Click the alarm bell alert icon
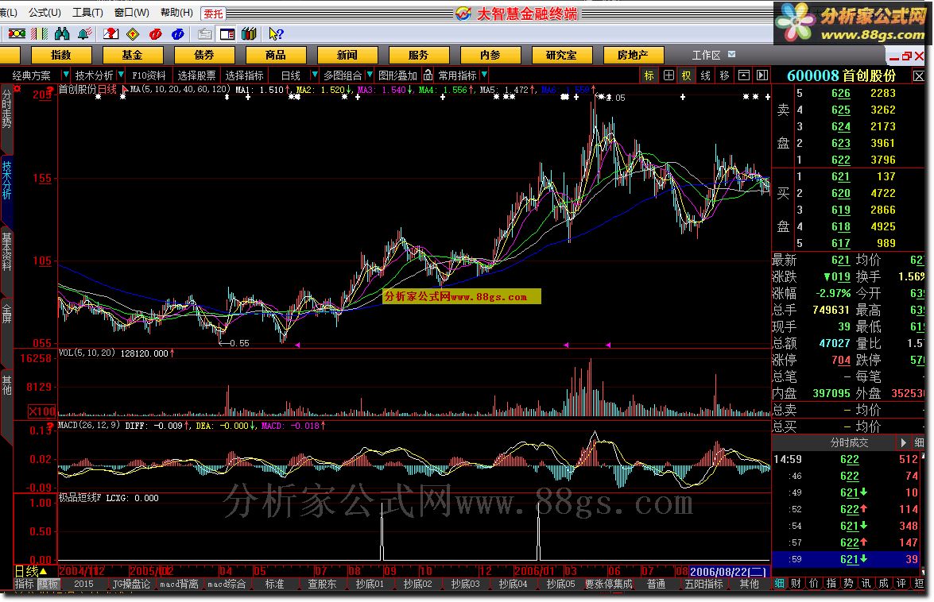This screenshot has height=602, width=934. (85, 34)
